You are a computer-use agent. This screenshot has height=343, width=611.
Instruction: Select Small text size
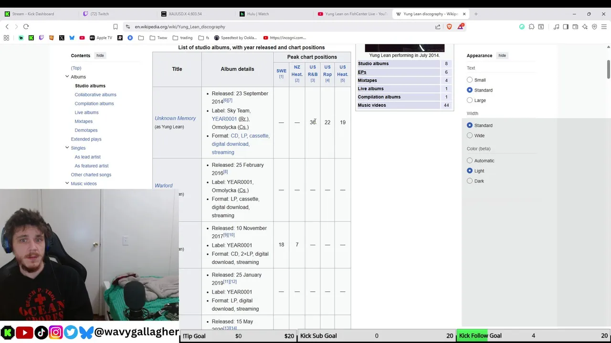tap(470, 80)
